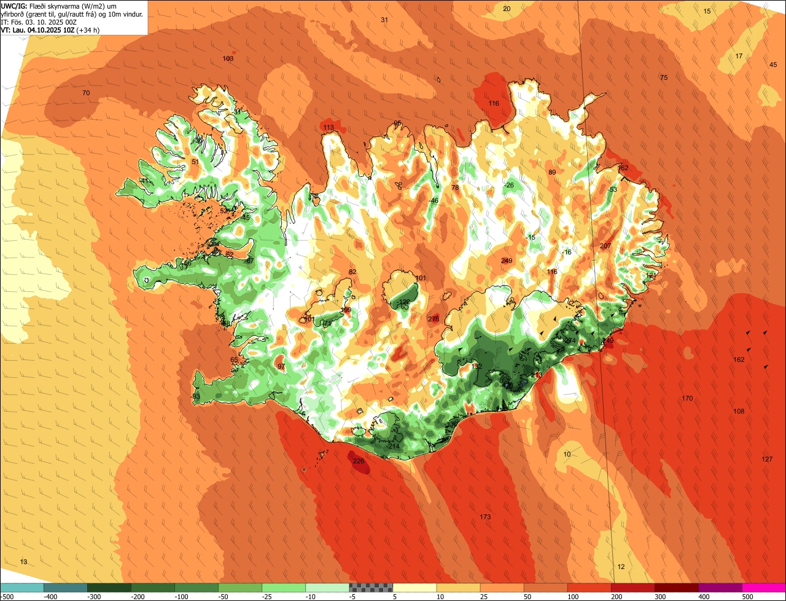Image resolution: width=786 pixels, height=601 pixels.
Task: Click the checkered -5 to 5 legend swatch
Action: pos(371,587)
